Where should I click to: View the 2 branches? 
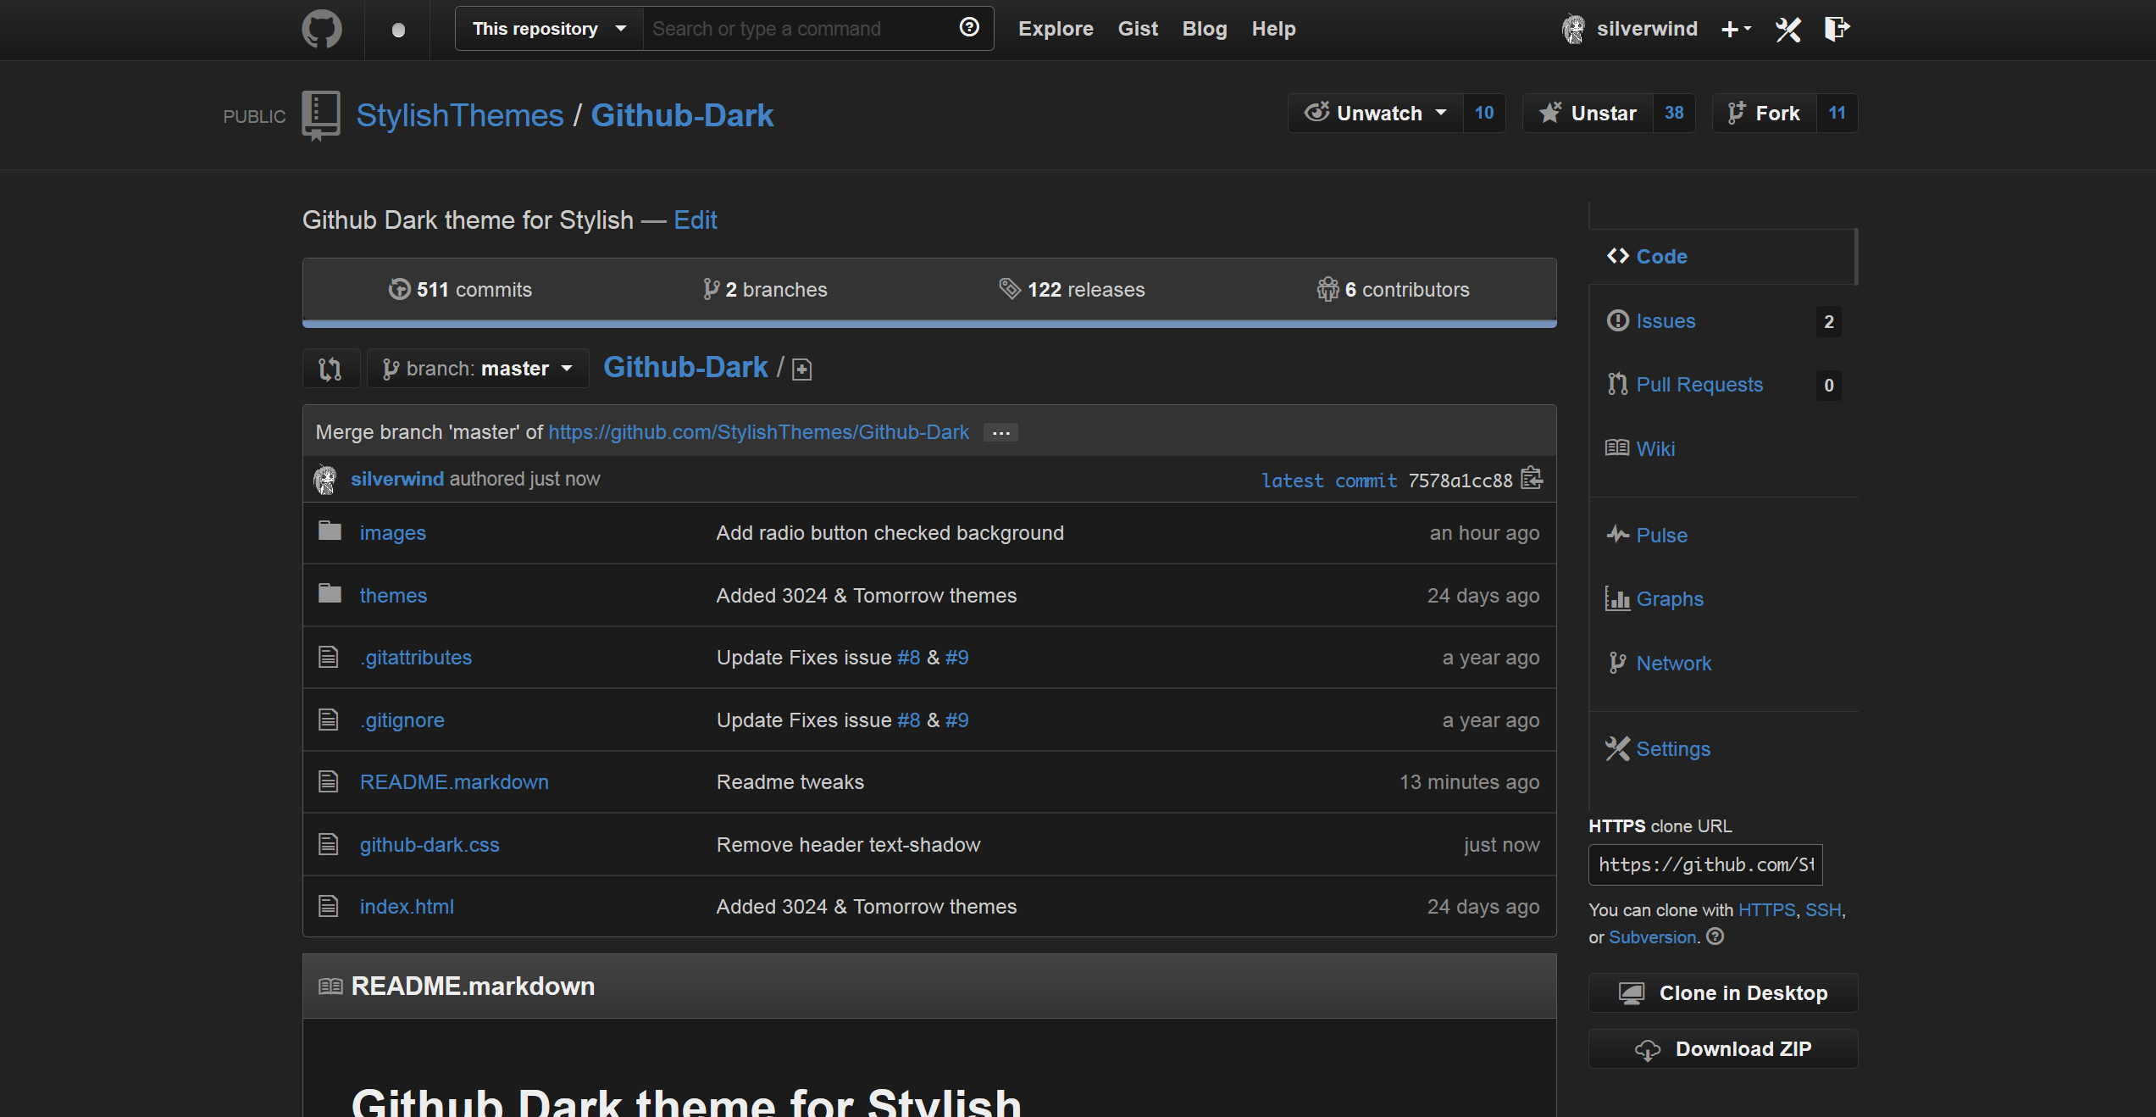point(765,290)
